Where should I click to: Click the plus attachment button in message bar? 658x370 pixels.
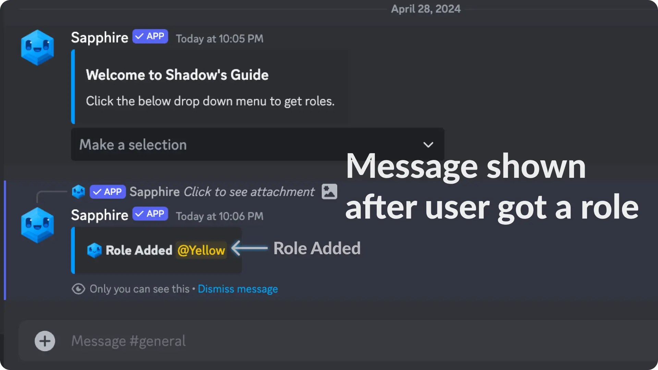pos(45,341)
